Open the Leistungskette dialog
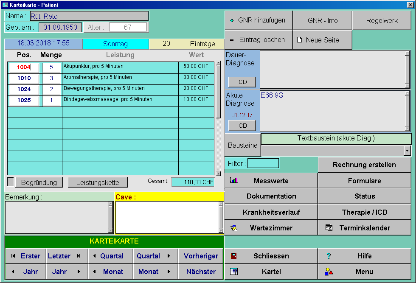 pos(98,182)
